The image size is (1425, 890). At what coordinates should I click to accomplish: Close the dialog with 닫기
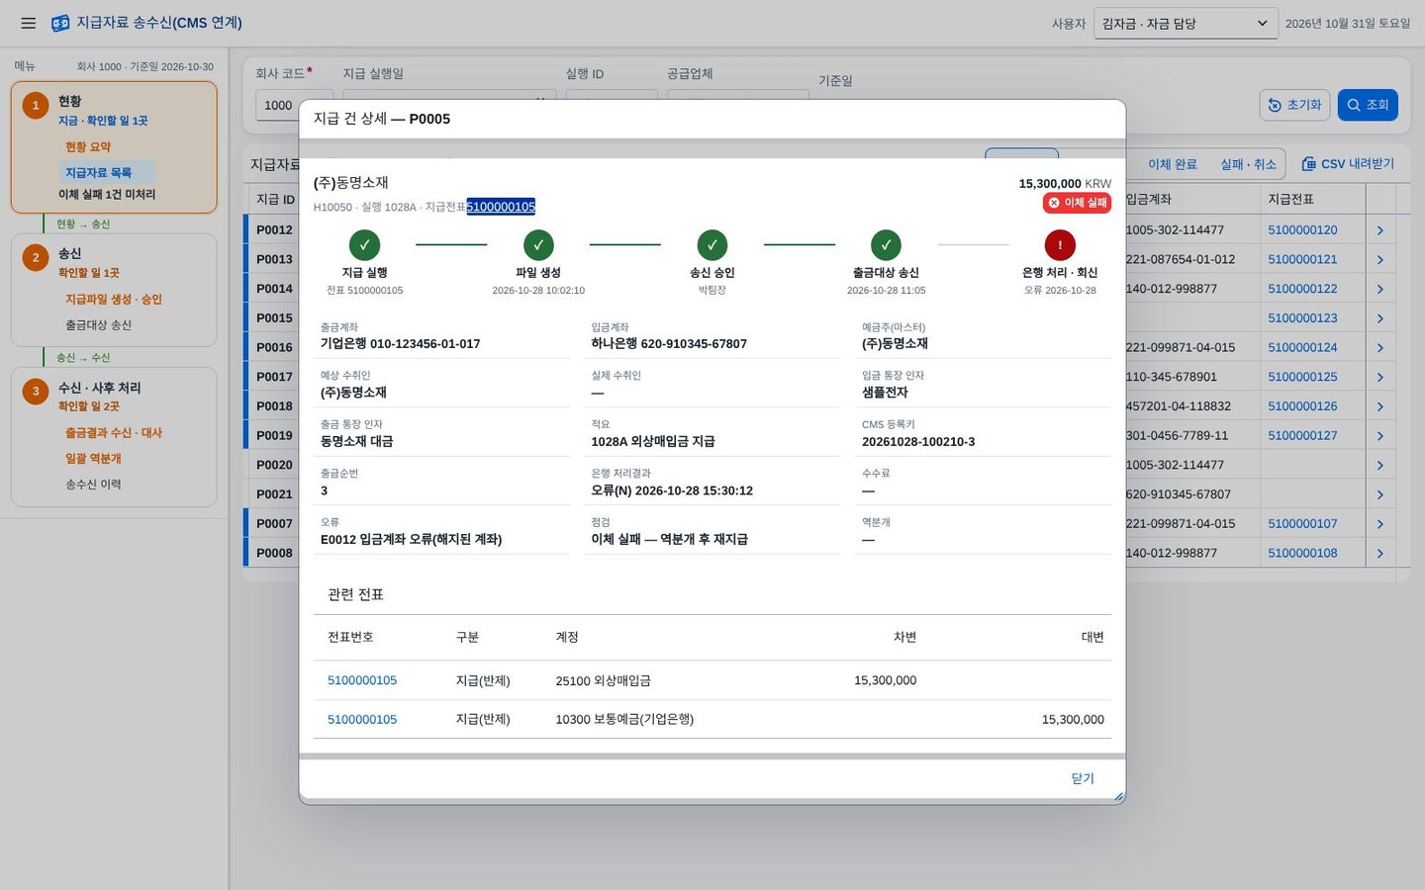pyautogui.click(x=1083, y=778)
